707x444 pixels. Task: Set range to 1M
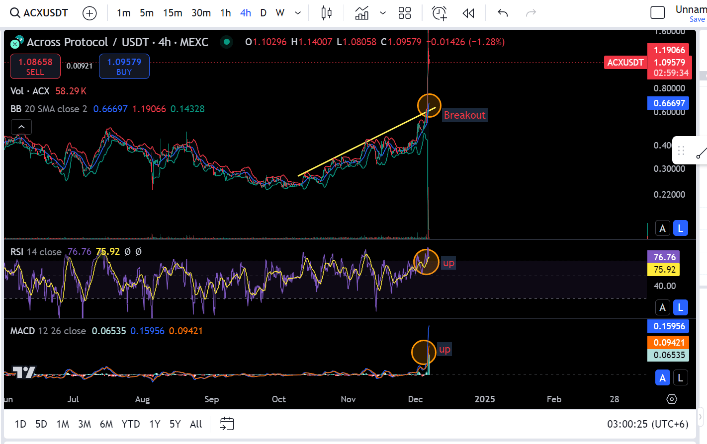click(63, 424)
